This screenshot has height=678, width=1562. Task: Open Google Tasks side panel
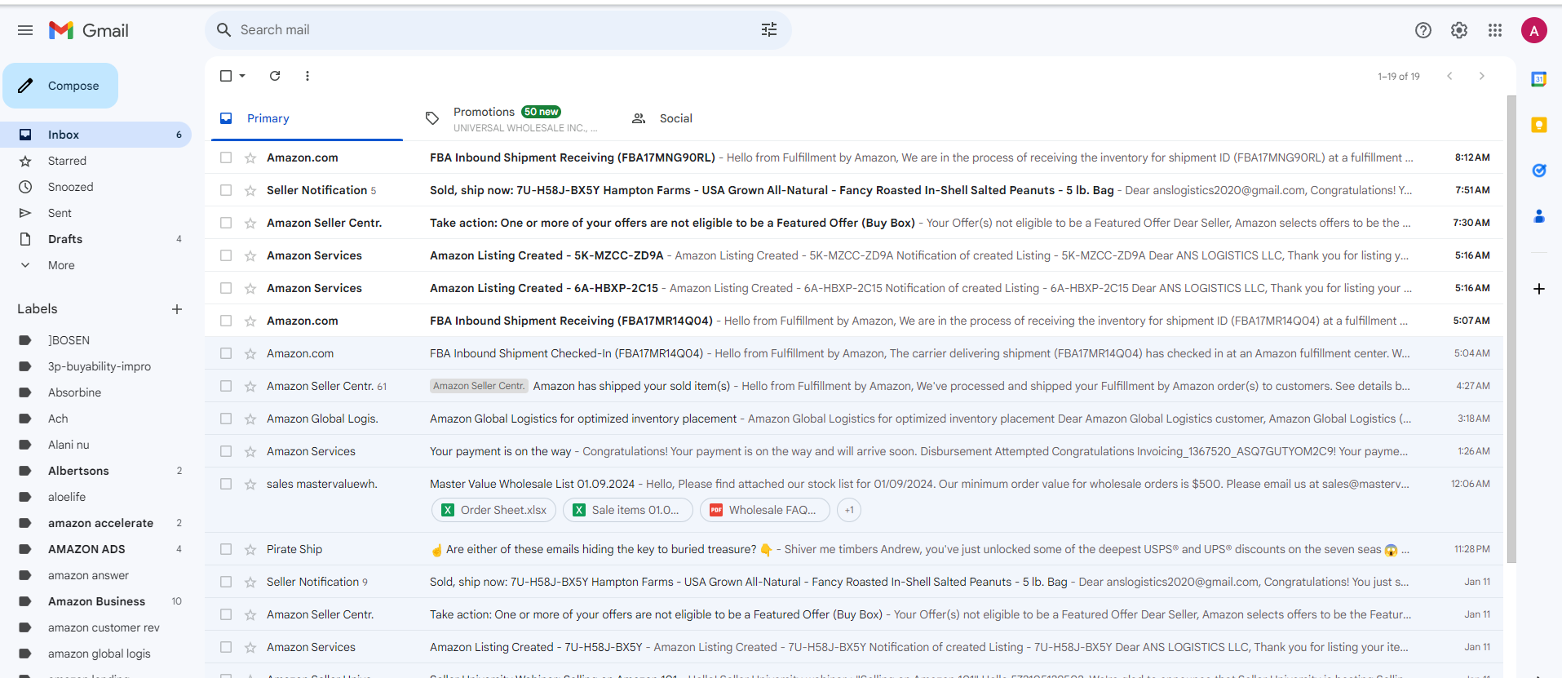pos(1539,171)
